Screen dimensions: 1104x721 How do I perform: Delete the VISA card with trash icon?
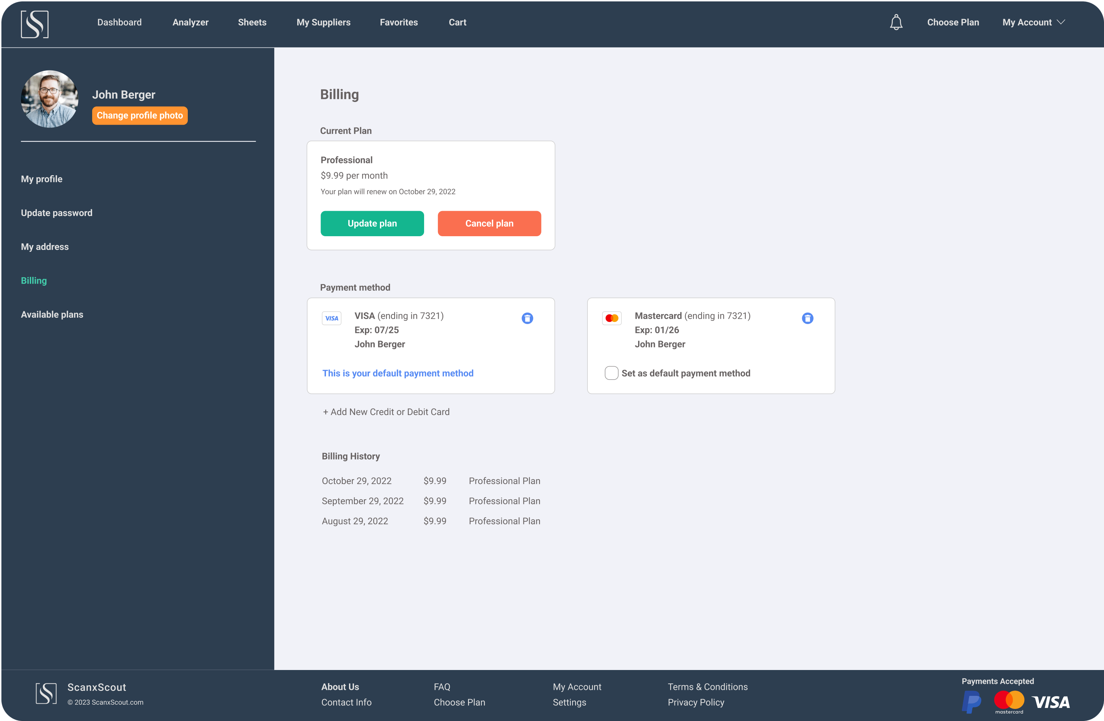pyautogui.click(x=527, y=318)
